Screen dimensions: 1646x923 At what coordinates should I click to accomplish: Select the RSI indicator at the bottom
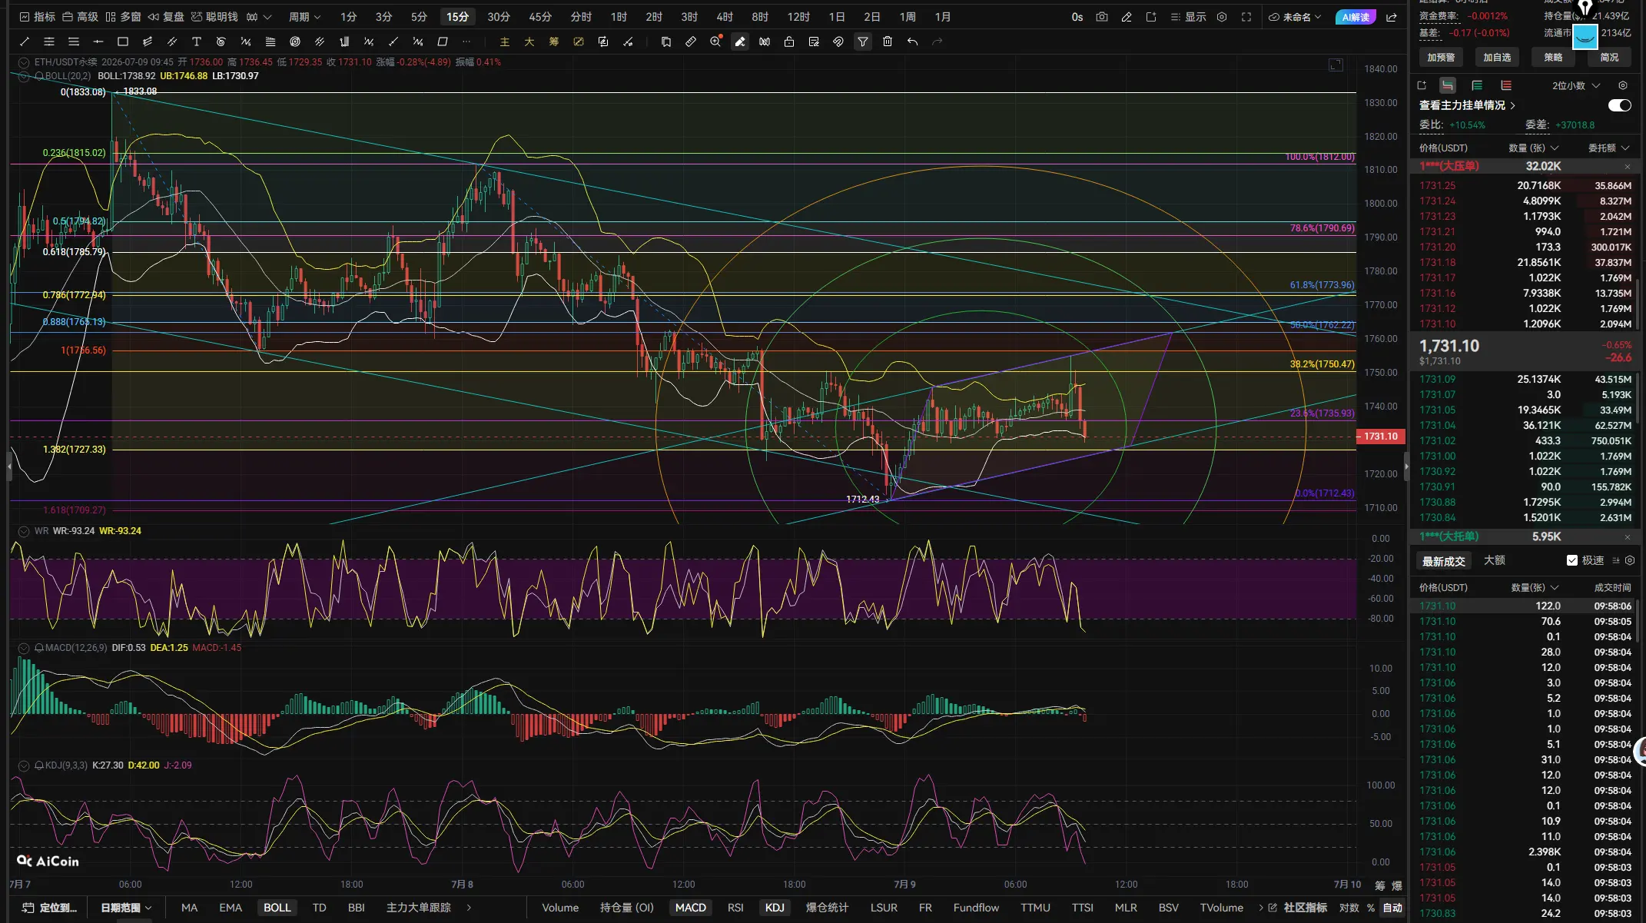[735, 908]
